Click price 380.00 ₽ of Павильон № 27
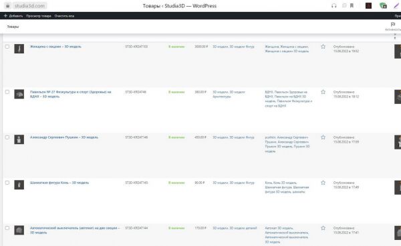The image size is (401, 246). (x=200, y=92)
